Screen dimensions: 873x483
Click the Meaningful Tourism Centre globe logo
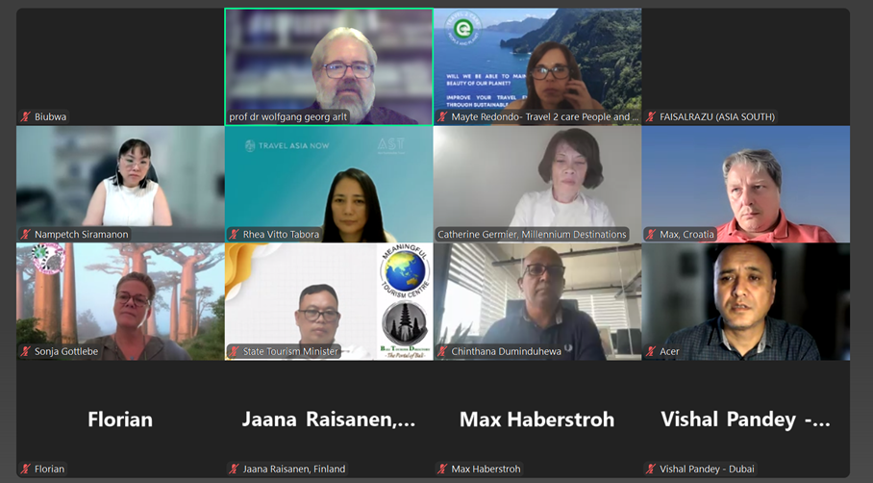click(405, 272)
